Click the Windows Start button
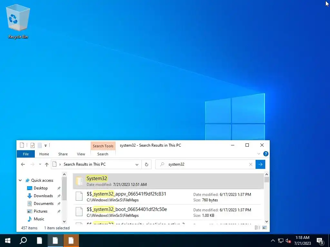 tap(8, 241)
